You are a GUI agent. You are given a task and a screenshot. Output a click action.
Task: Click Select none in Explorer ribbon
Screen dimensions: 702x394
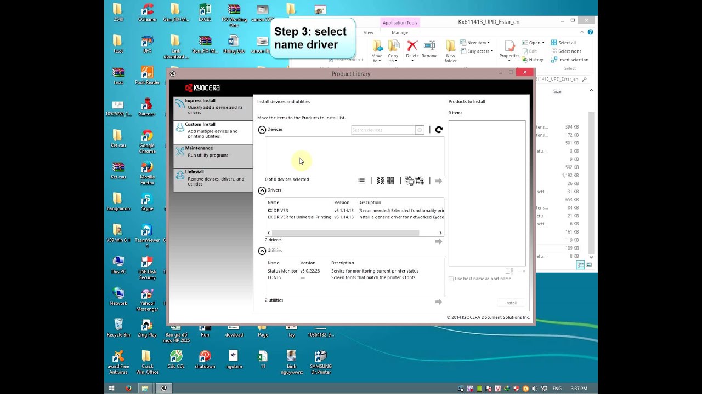(x=566, y=51)
